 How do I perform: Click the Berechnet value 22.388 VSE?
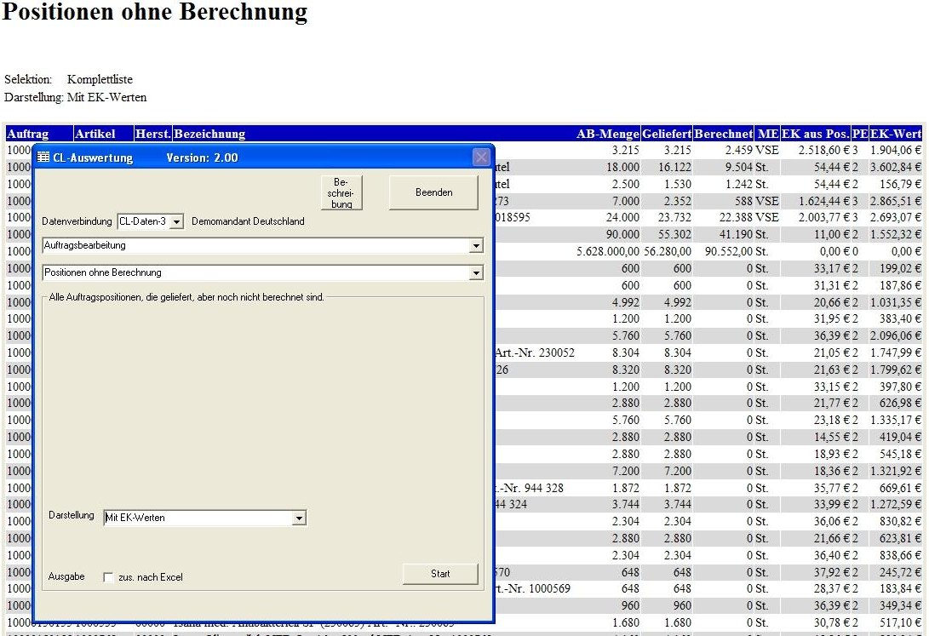click(748, 218)
